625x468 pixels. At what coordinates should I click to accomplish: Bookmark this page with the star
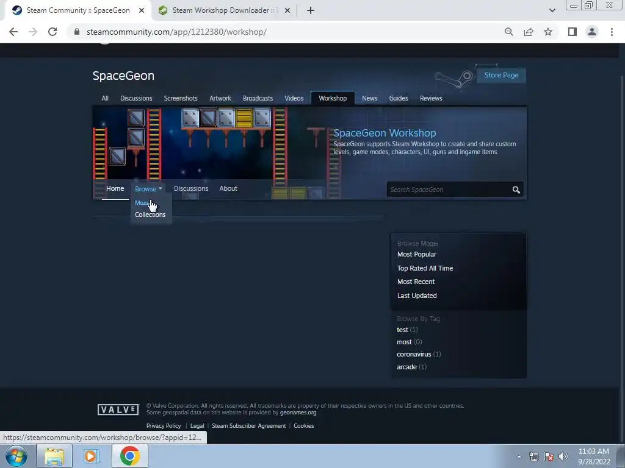[x=548, y=32]
